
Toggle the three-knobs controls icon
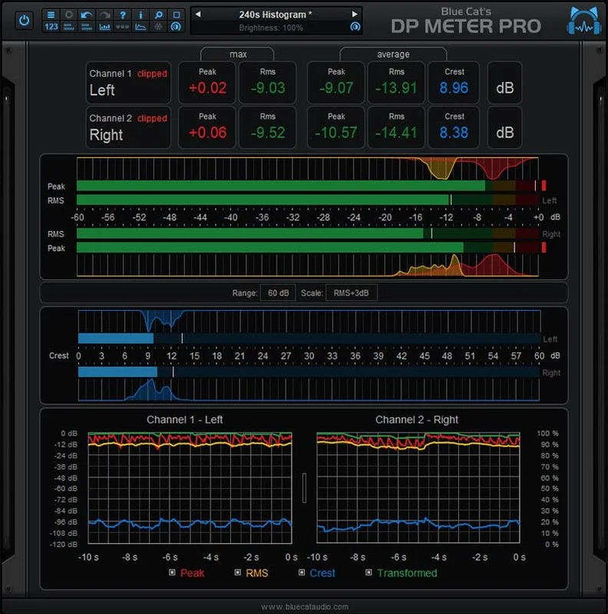point(123,27)
